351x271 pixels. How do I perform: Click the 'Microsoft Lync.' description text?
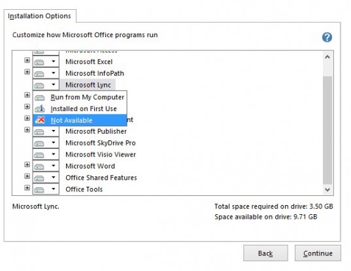(35, 206)
